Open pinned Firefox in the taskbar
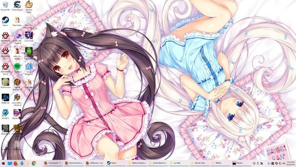Screen dimensions: 296x167 click(x=15, y=163)
